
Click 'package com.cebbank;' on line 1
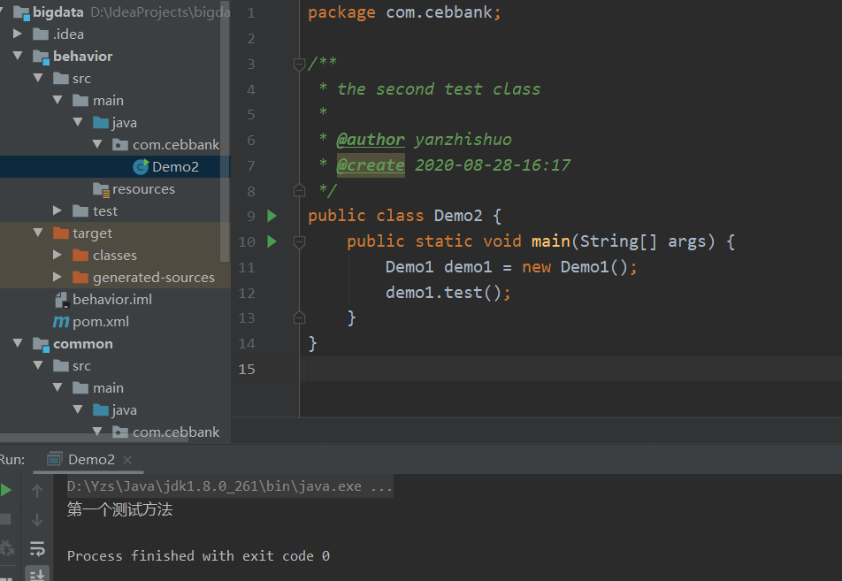[x=404, y=12]
